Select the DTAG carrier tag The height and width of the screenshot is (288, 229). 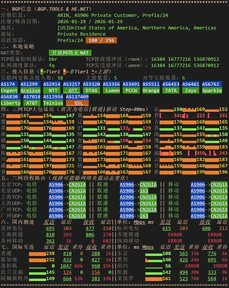pyautogui.click(x=91, y=90)
